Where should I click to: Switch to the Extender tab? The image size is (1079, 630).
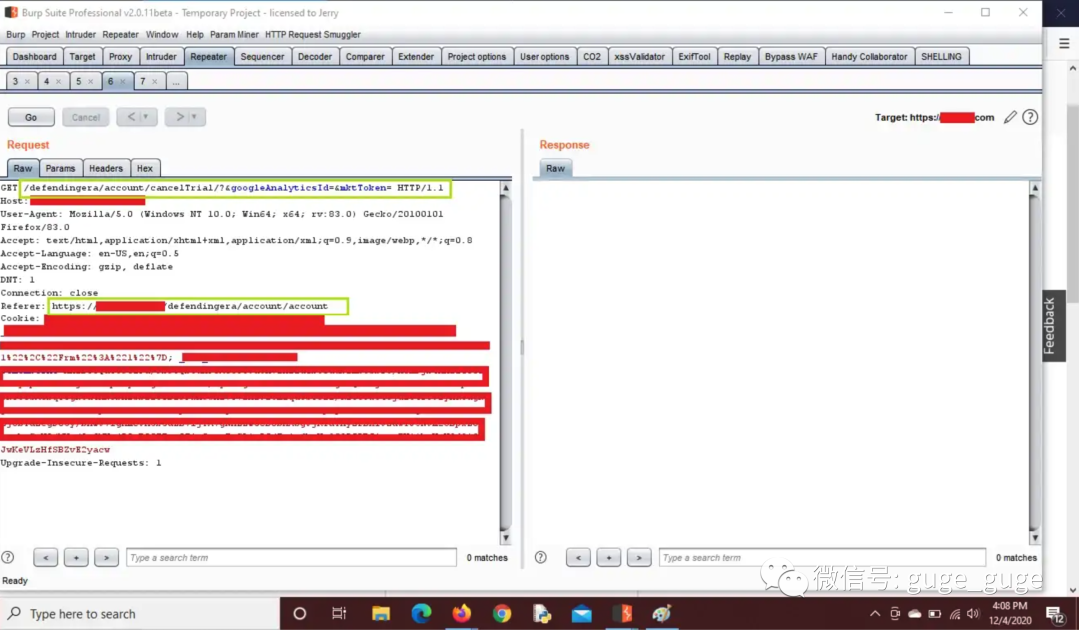click(416, 56)
